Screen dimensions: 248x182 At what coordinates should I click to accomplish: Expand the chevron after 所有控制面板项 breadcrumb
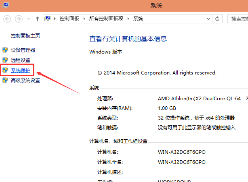[128, 19]
